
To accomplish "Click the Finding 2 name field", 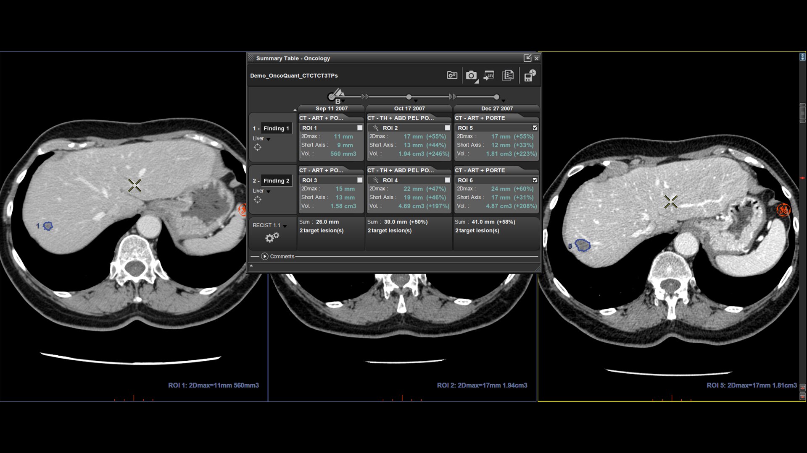I will [x=276, y=181].
